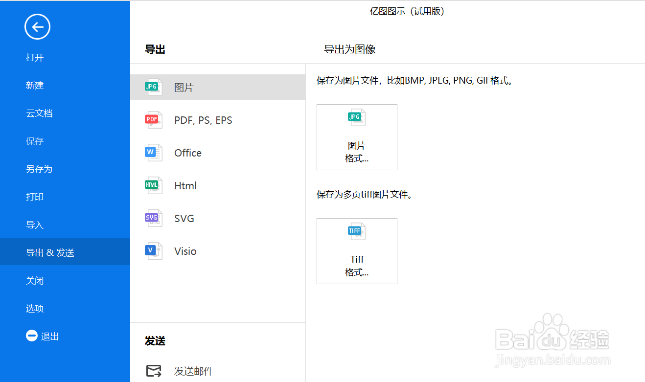This screenshot has height=382, width=645.
Task: Click the 退出 exit icon
Action: [x=31, y=336]
